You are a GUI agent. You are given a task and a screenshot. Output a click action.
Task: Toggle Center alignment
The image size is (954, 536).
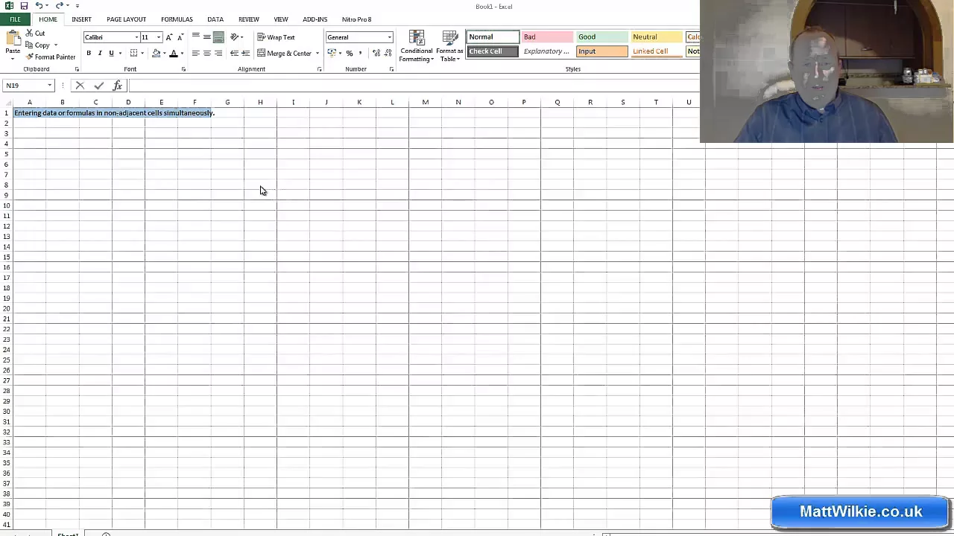(206, 54)
